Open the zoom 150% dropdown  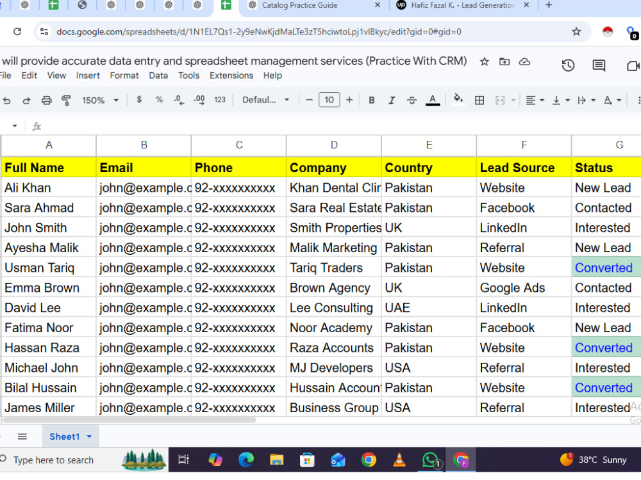(100, 100)
